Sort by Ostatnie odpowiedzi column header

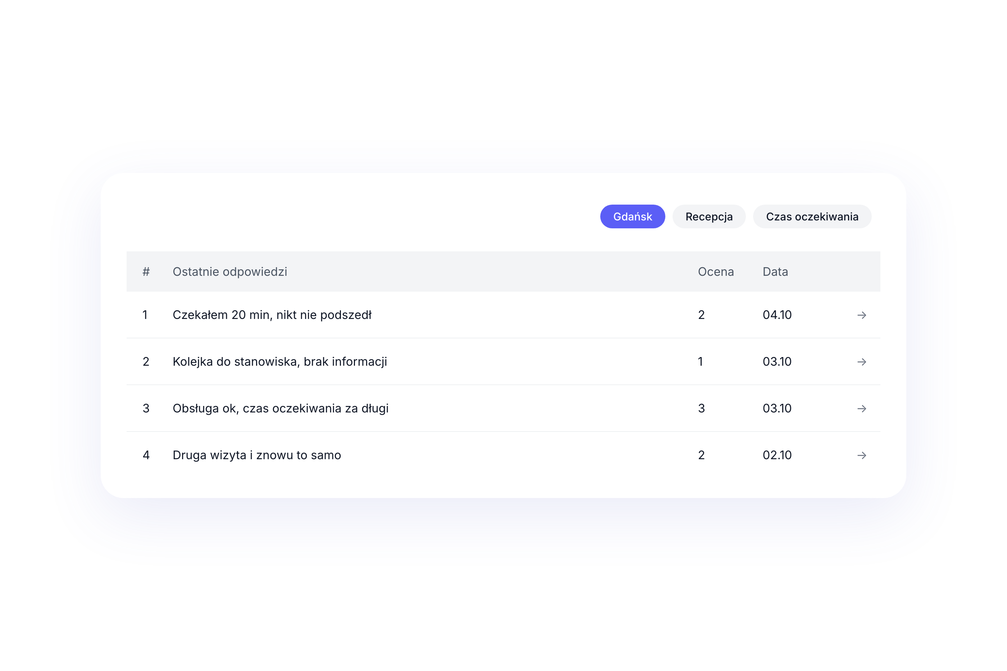click(x=230, y=272)
